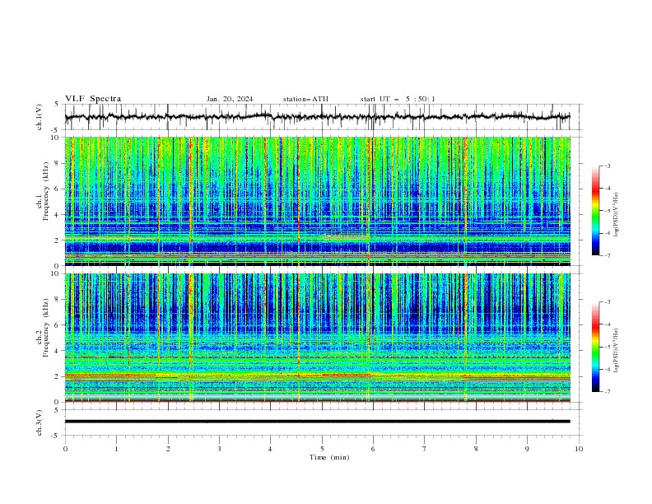Click the "8" tick on the time axis
Screen dimensions: 652x504
pos(476,449)
